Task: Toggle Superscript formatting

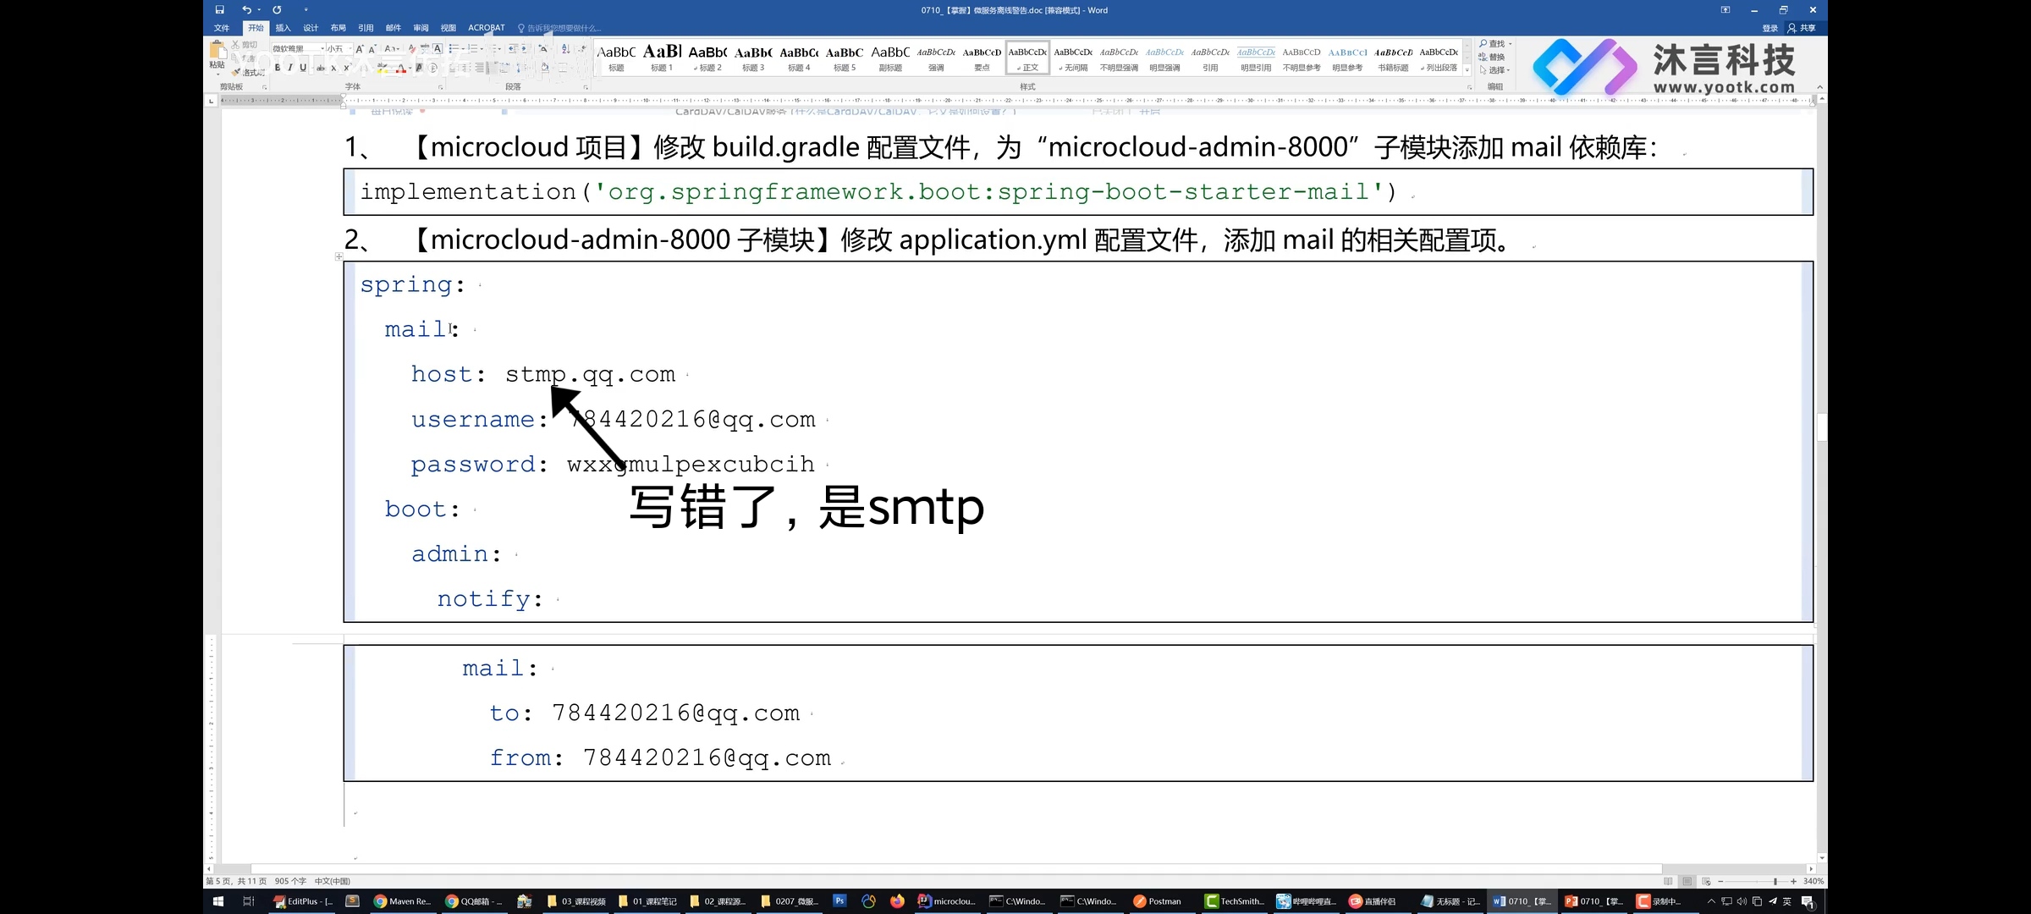Action: click(x=346, y=68)
